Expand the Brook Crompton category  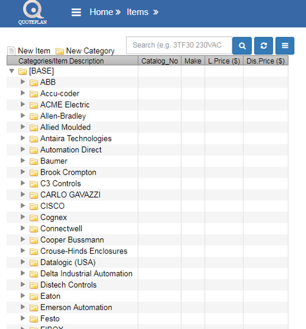[x=23, y=172]
